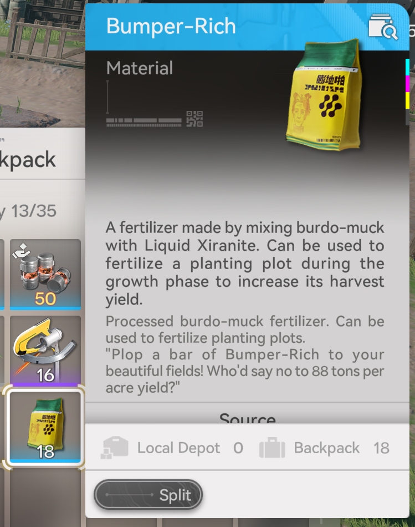This screenshot has height=527, width=415.
Task: Click the QR code graphic under Material
Action: [194, 119]
